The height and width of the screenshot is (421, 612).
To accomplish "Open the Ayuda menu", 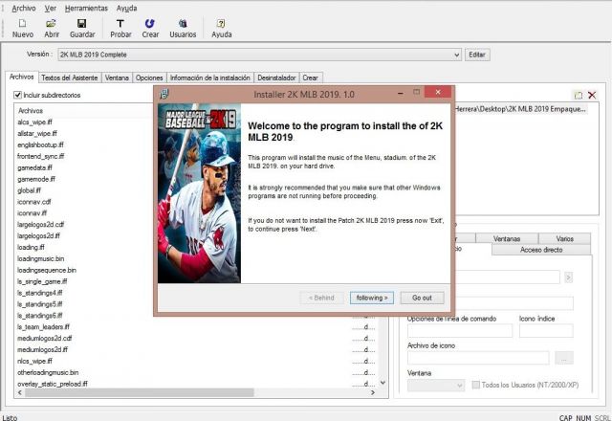I will [126, 8].
